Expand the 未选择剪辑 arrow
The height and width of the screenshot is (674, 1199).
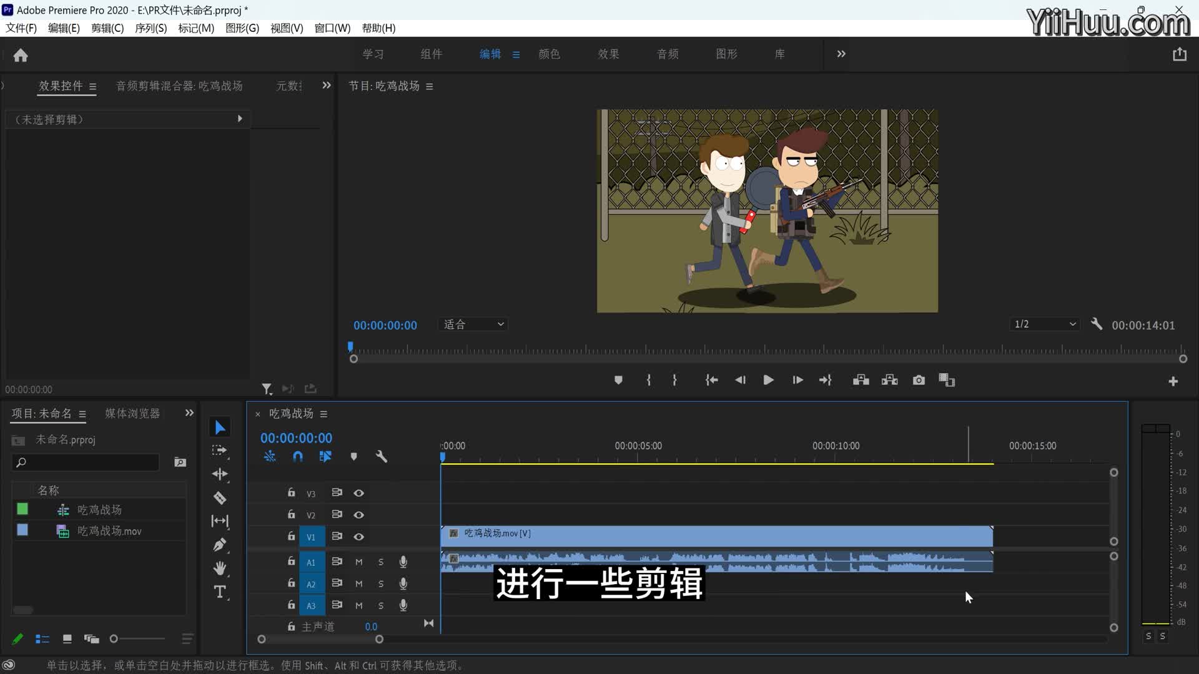[x=240, y=119]
